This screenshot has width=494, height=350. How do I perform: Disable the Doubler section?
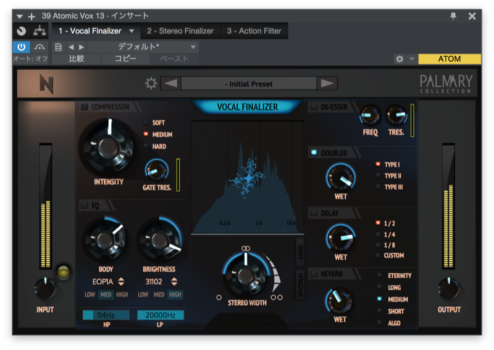click(314, 153)
